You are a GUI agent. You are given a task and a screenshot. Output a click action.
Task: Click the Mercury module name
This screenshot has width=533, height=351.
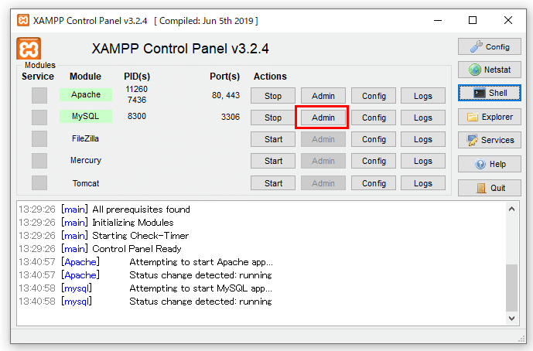(86, 160)
